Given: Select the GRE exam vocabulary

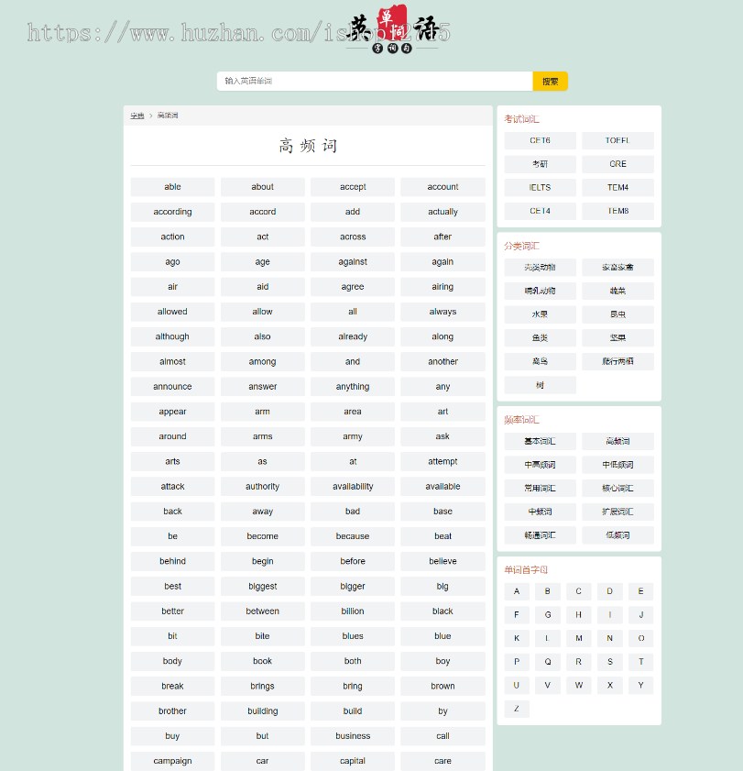Looking at the screenshot, I should (x=617, y=164).
